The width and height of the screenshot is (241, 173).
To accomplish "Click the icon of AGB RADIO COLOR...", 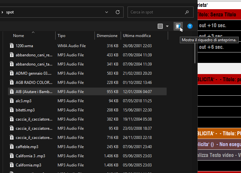I will click(12, 83).
